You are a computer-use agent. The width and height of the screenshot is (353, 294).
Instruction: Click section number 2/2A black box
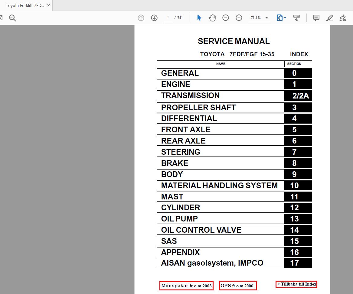[298, 95]
